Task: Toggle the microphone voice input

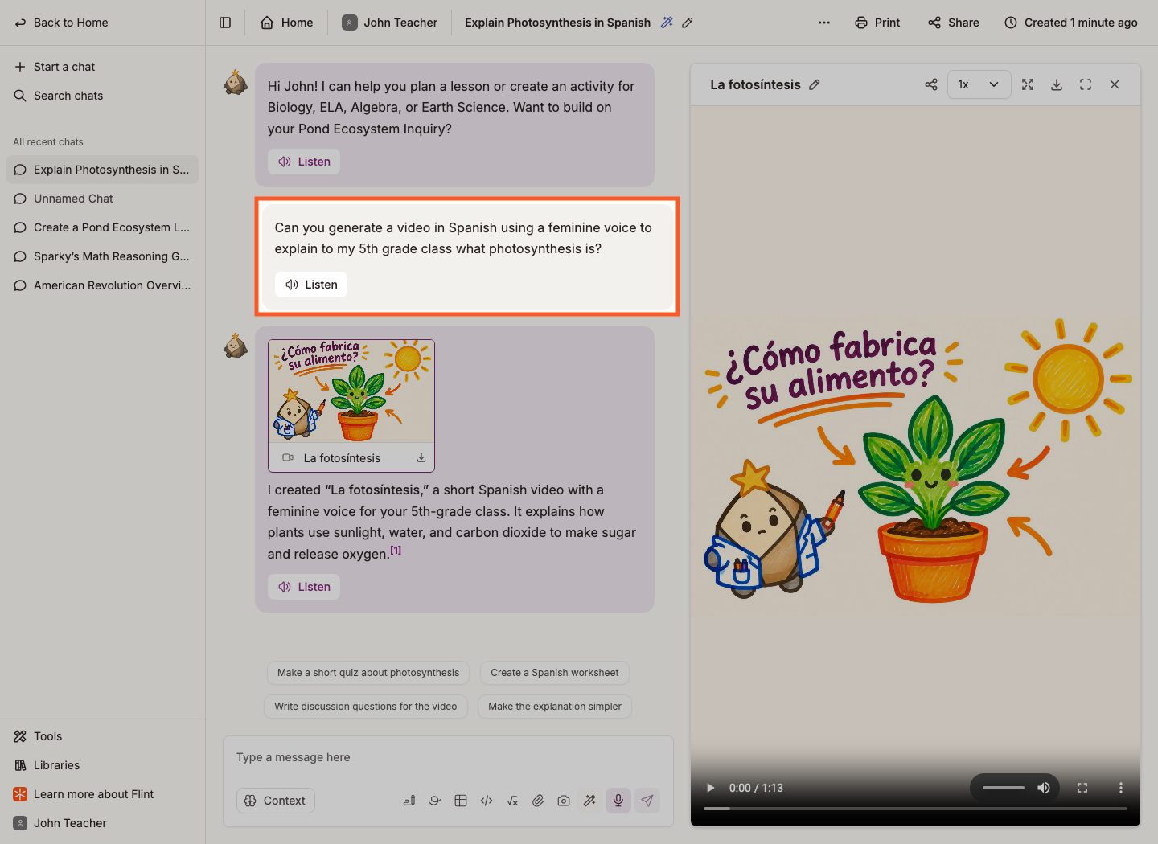Action: click(618, 801)
